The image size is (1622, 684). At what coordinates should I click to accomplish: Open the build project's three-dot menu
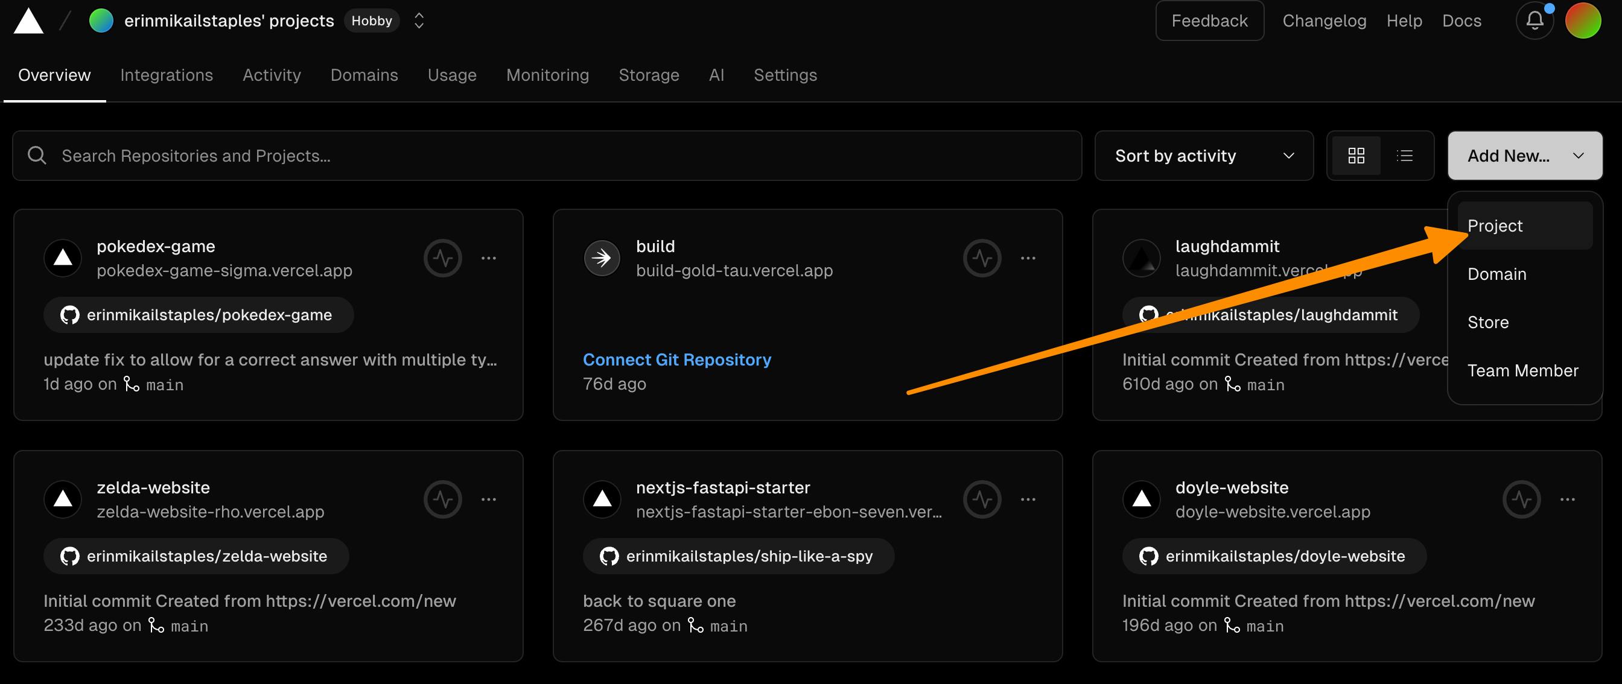1028,258
